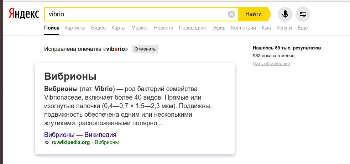Click the 983 показа в месяц text
The width and height of the screenshot is (350, 164).
click(x=274, y=56)
